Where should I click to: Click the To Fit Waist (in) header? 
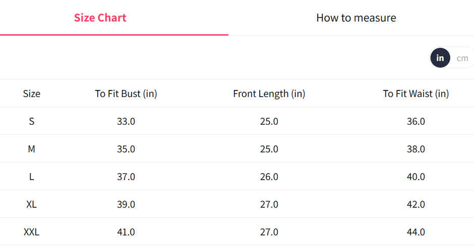pyautogui.click(x=416, y=94)
